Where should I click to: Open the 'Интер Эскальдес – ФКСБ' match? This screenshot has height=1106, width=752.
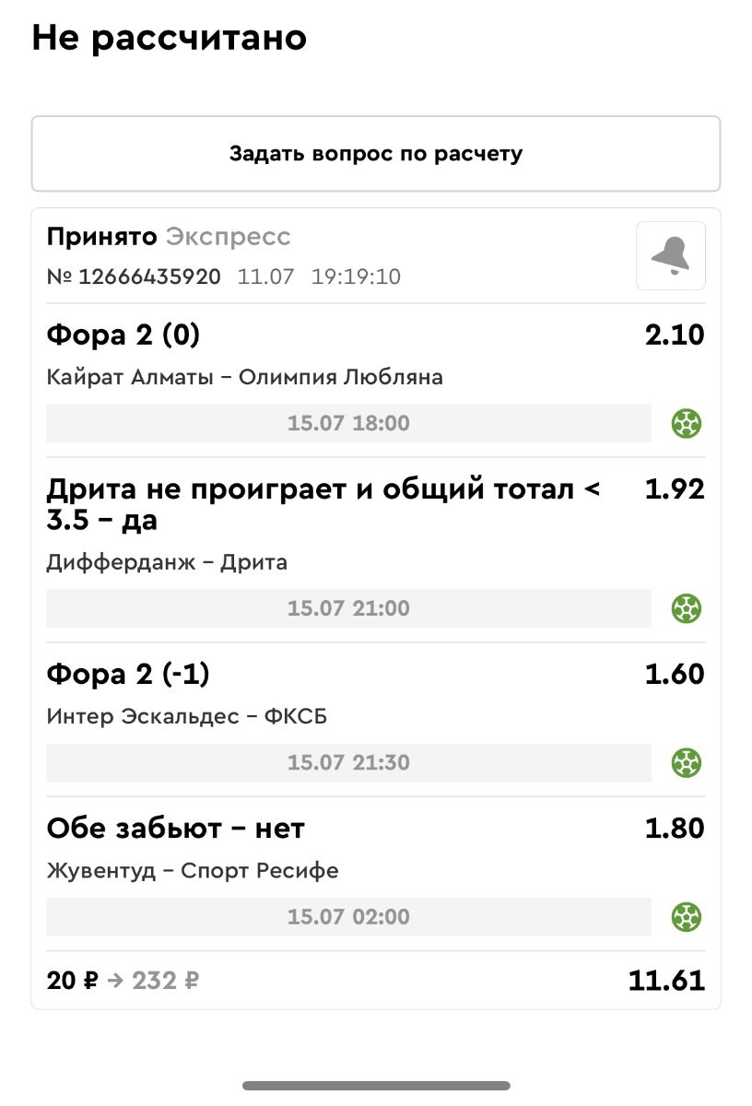pyautogui.click(x=187, y=717)
